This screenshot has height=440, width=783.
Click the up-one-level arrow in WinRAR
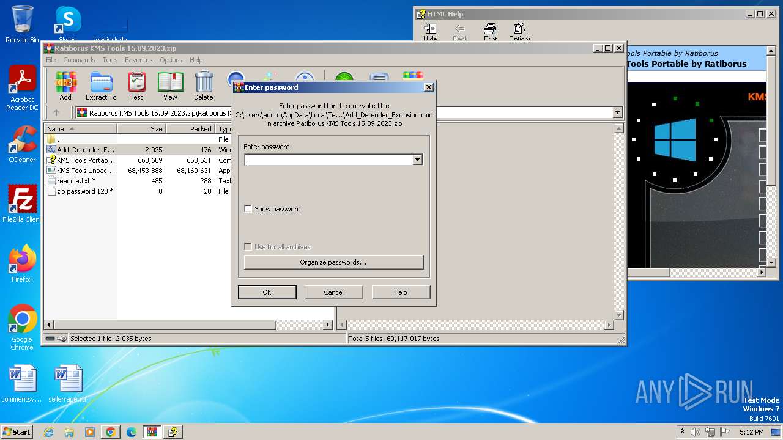[x=56, y=112]
